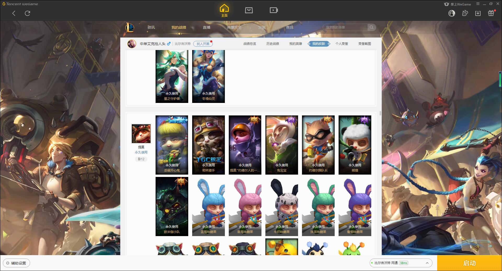Open the 主页 home icon
Image resolution: width=502 pixels, height=271 pixels.
point(224,11)
